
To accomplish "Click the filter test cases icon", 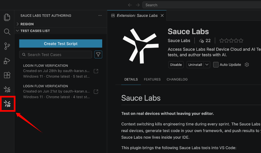I will point(98,54).
